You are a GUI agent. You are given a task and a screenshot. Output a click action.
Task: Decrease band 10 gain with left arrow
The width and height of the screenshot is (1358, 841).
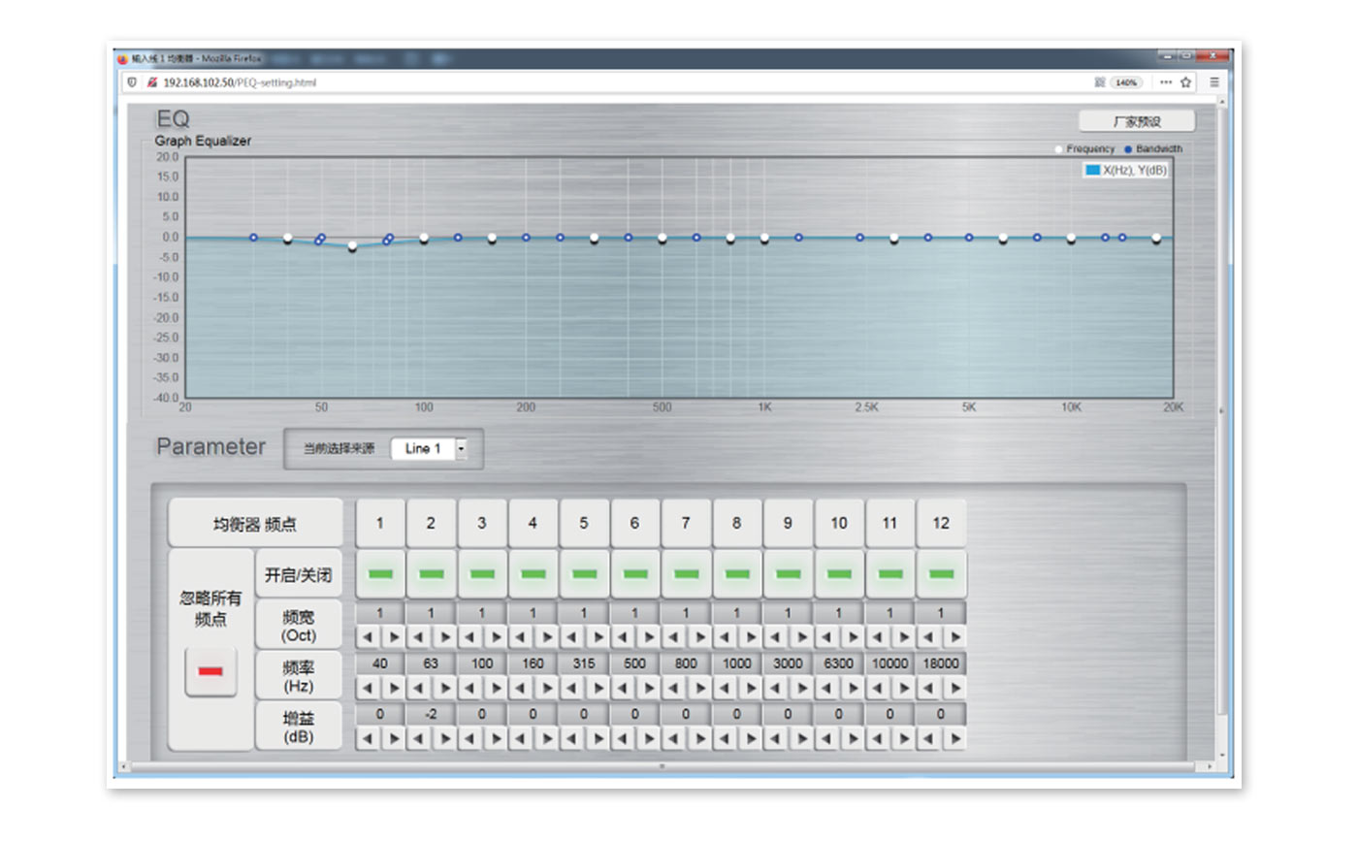826,739
